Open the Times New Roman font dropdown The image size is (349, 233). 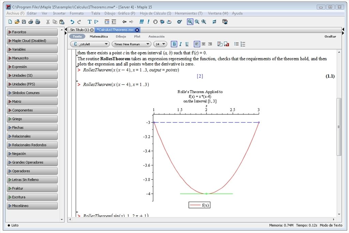(132, 44)
